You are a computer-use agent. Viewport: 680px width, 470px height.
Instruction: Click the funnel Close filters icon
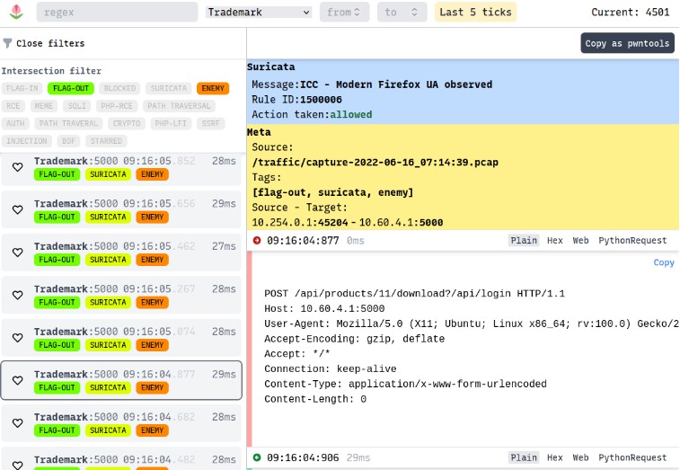point(7,43)
